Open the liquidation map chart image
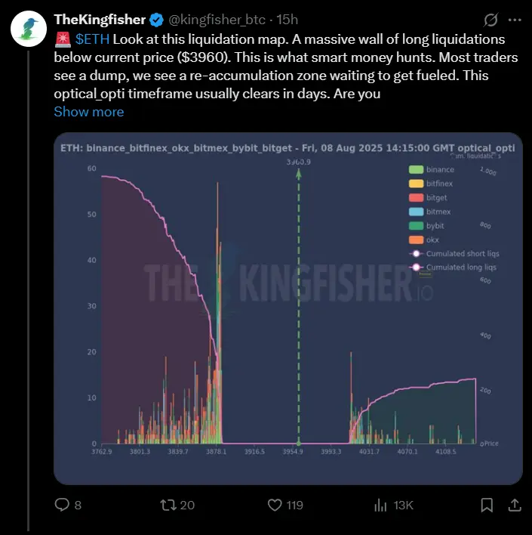The width and height of the screenshot is (532, 535). point(288,308)
